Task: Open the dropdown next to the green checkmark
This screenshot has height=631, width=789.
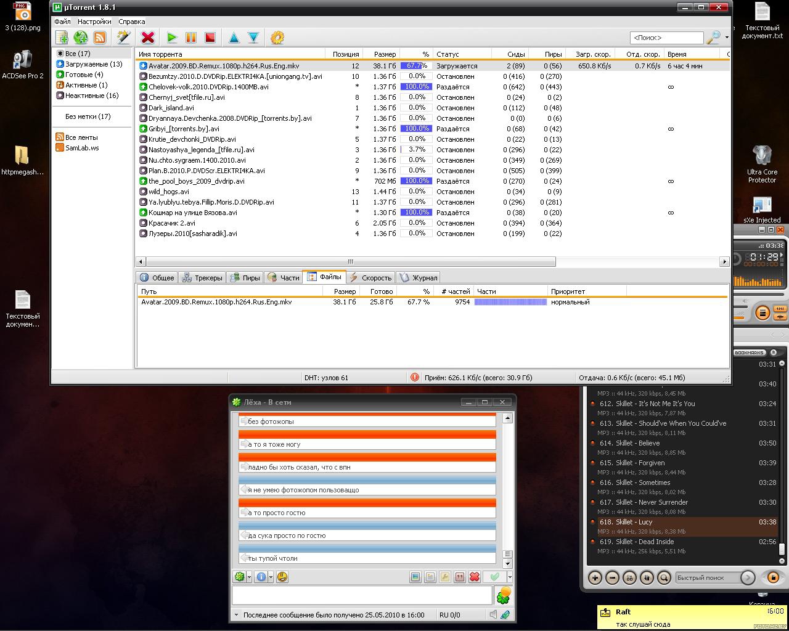Action: pos(509,577)
